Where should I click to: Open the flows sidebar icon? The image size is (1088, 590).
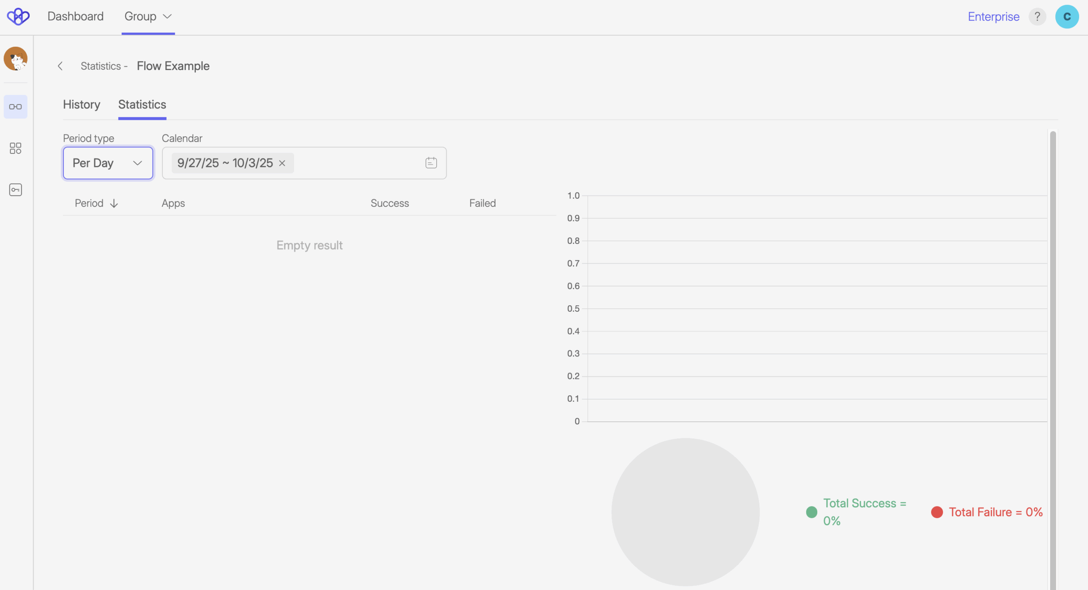click(x=15, y=107)
